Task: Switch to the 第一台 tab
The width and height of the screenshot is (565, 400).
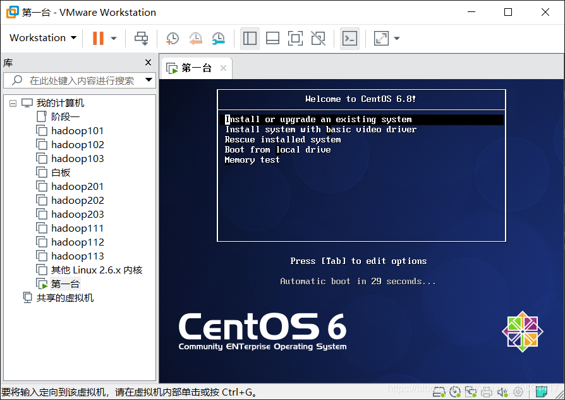Action: (x=196, y=68)
